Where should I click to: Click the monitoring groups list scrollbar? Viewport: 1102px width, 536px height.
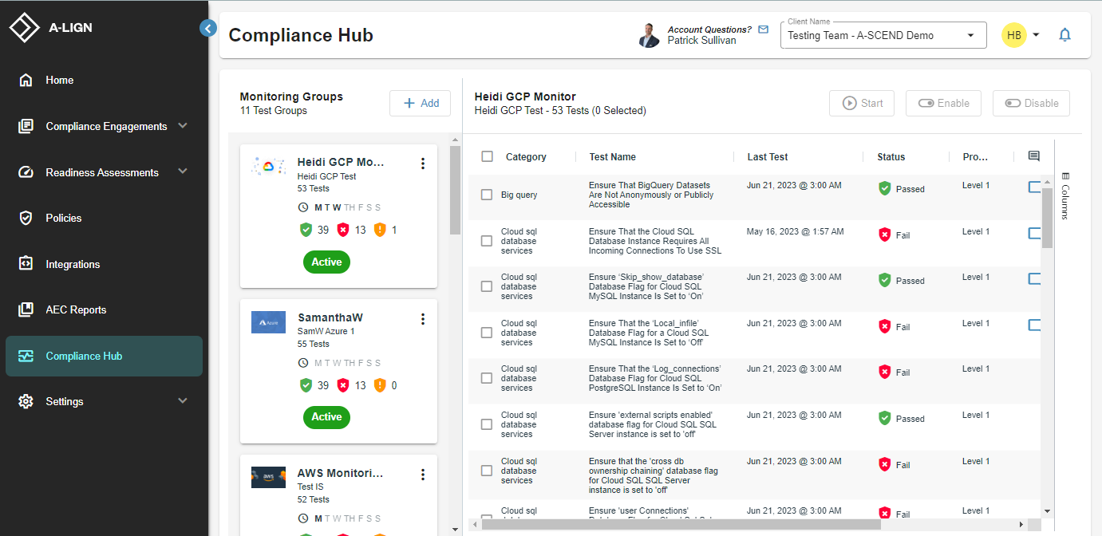pyautogui.click(x=455, y=191)
